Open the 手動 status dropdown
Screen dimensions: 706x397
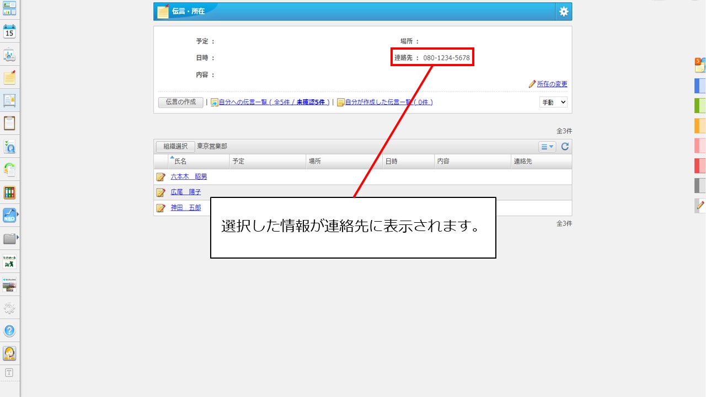click(x=553, y=102)
